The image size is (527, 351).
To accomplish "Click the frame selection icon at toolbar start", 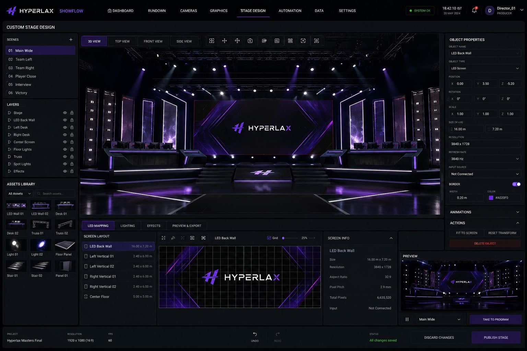I will pos(212,41).
